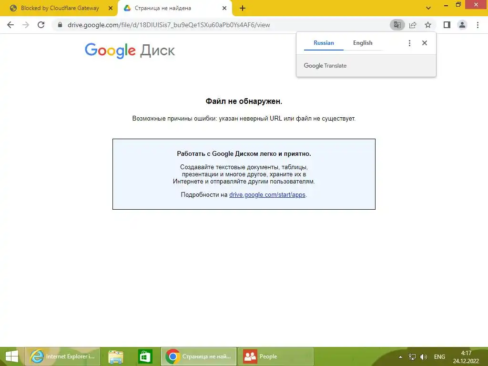This screenshot has height=366, width=488.
Task: Click the forward navigation arrow
Action: click(26, 25)
